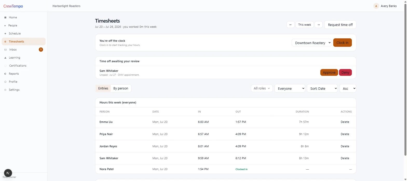
Task: Click Harborlight Roasters organization name
Action: (x=66, y=6)
